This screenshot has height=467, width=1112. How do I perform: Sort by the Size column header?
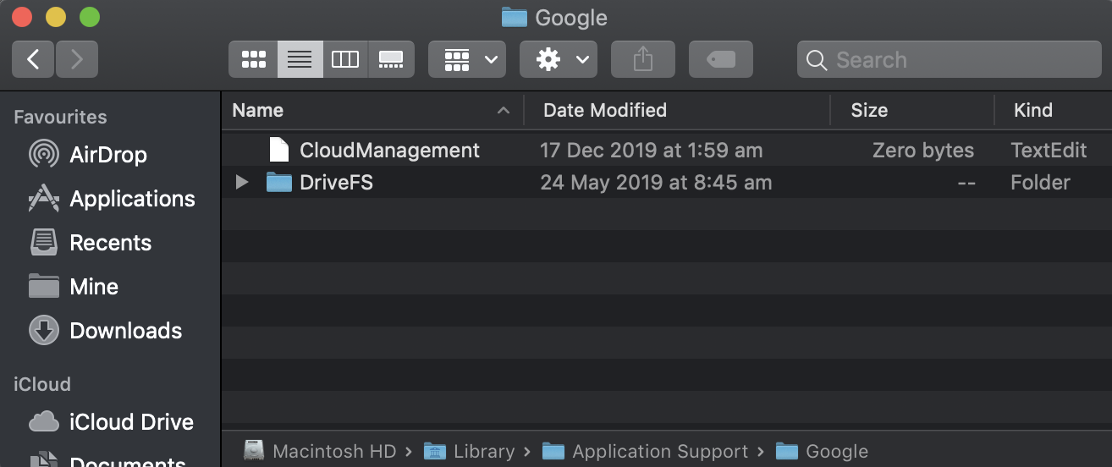912,110
